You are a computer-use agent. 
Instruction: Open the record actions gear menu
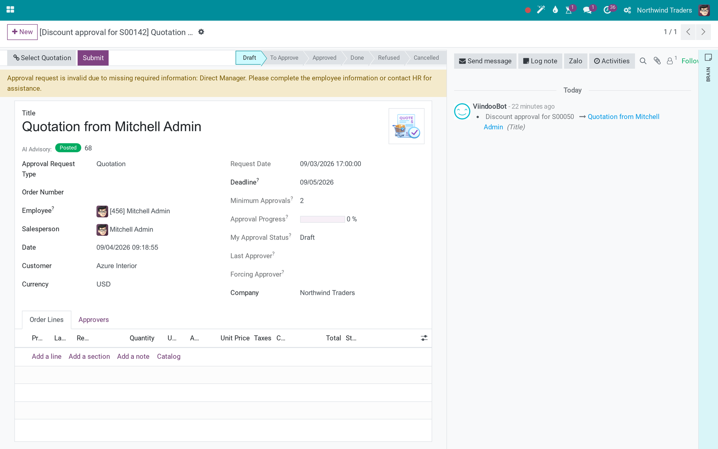[x=201, y=32]
